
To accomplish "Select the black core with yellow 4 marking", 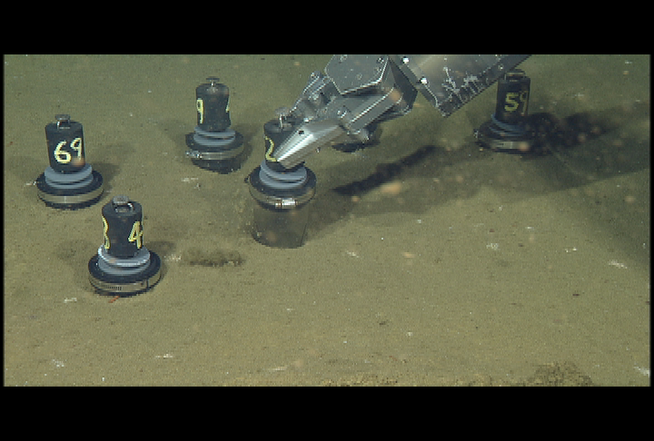I will pyautogui.click(x=124, y=245).
